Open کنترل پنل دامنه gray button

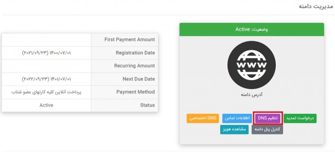click(267, 129)
